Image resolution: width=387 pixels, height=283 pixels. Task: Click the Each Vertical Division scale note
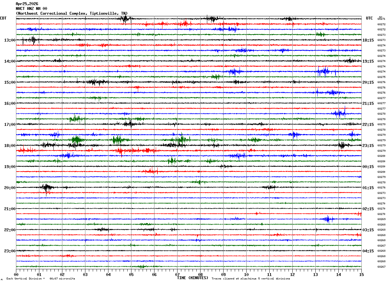[41, 279]
